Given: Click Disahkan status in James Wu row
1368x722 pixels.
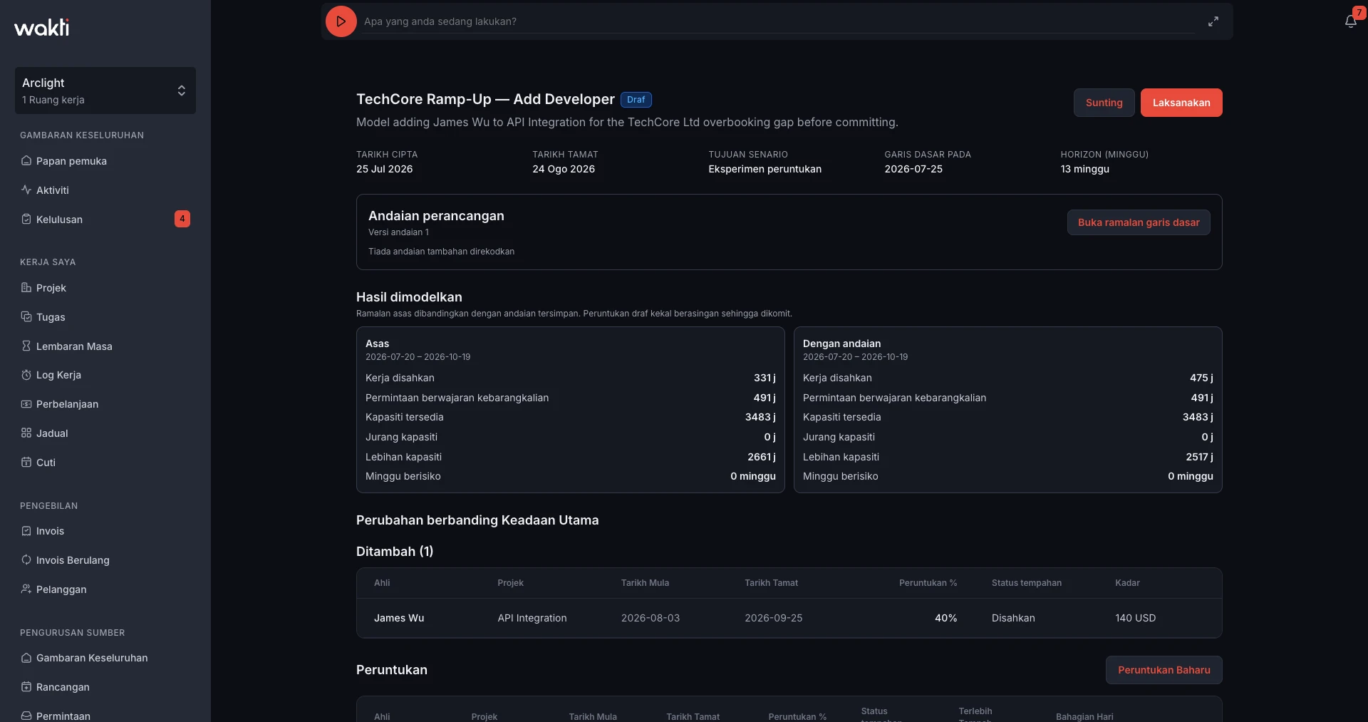Looking at the screenshot, I should [1013, 618].
